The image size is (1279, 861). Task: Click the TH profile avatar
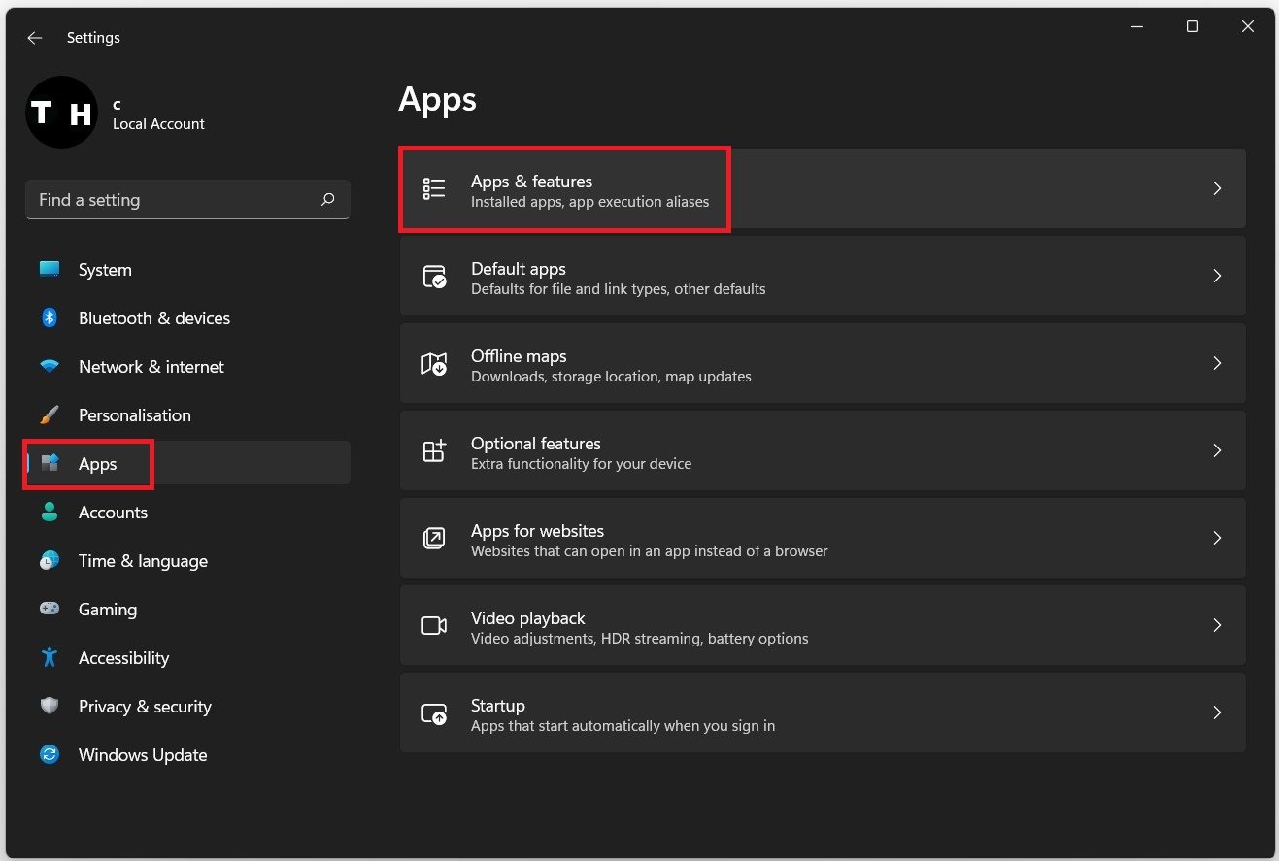tap(61, 113)
